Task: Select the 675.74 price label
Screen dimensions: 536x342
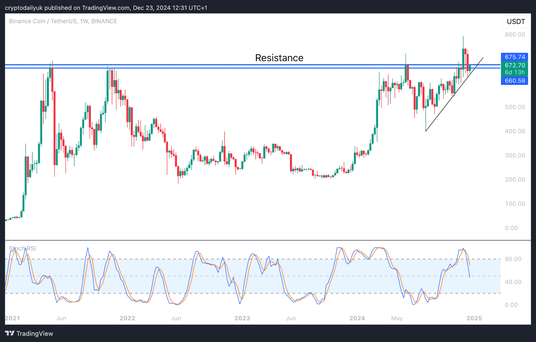Action: pos(515,57)
